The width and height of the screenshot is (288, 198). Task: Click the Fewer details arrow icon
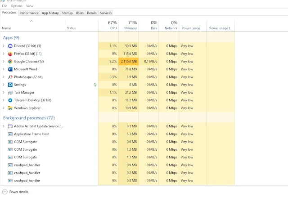(5, 192)
